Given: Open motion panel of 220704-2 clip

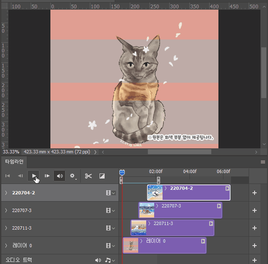Looking at the screenshot, I should 227,188.
